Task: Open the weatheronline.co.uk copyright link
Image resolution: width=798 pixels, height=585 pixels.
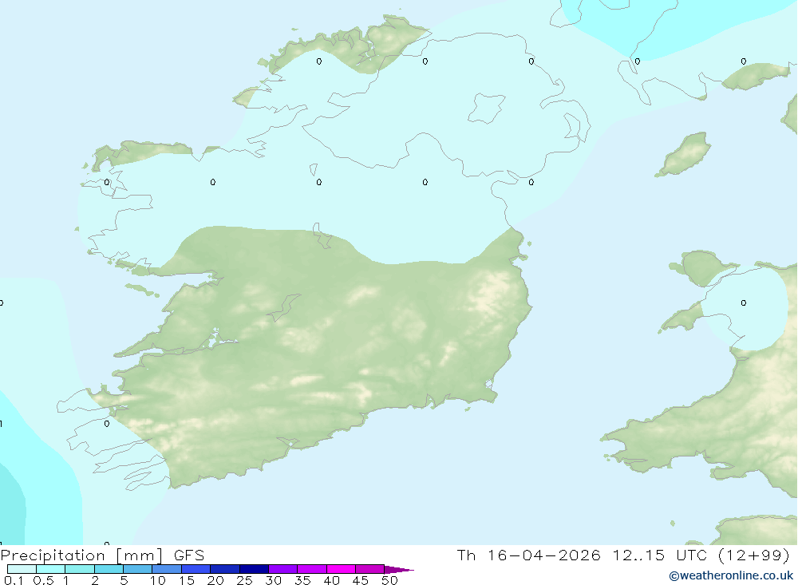Action: pyautogui.click(x=731, y=576)
